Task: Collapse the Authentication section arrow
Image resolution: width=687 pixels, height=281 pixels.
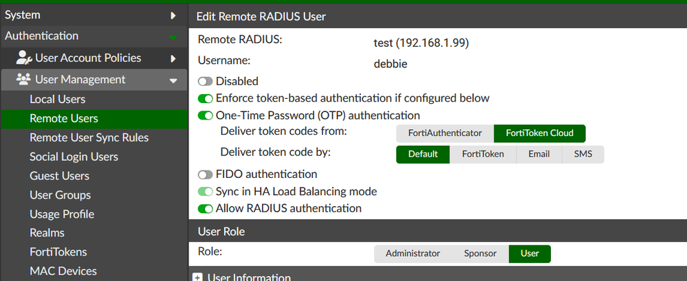Action: (x=173, y=36)
